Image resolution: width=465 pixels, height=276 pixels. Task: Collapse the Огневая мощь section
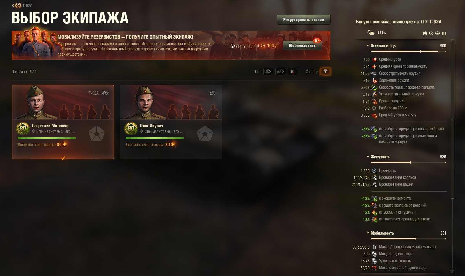click(368, 46)
